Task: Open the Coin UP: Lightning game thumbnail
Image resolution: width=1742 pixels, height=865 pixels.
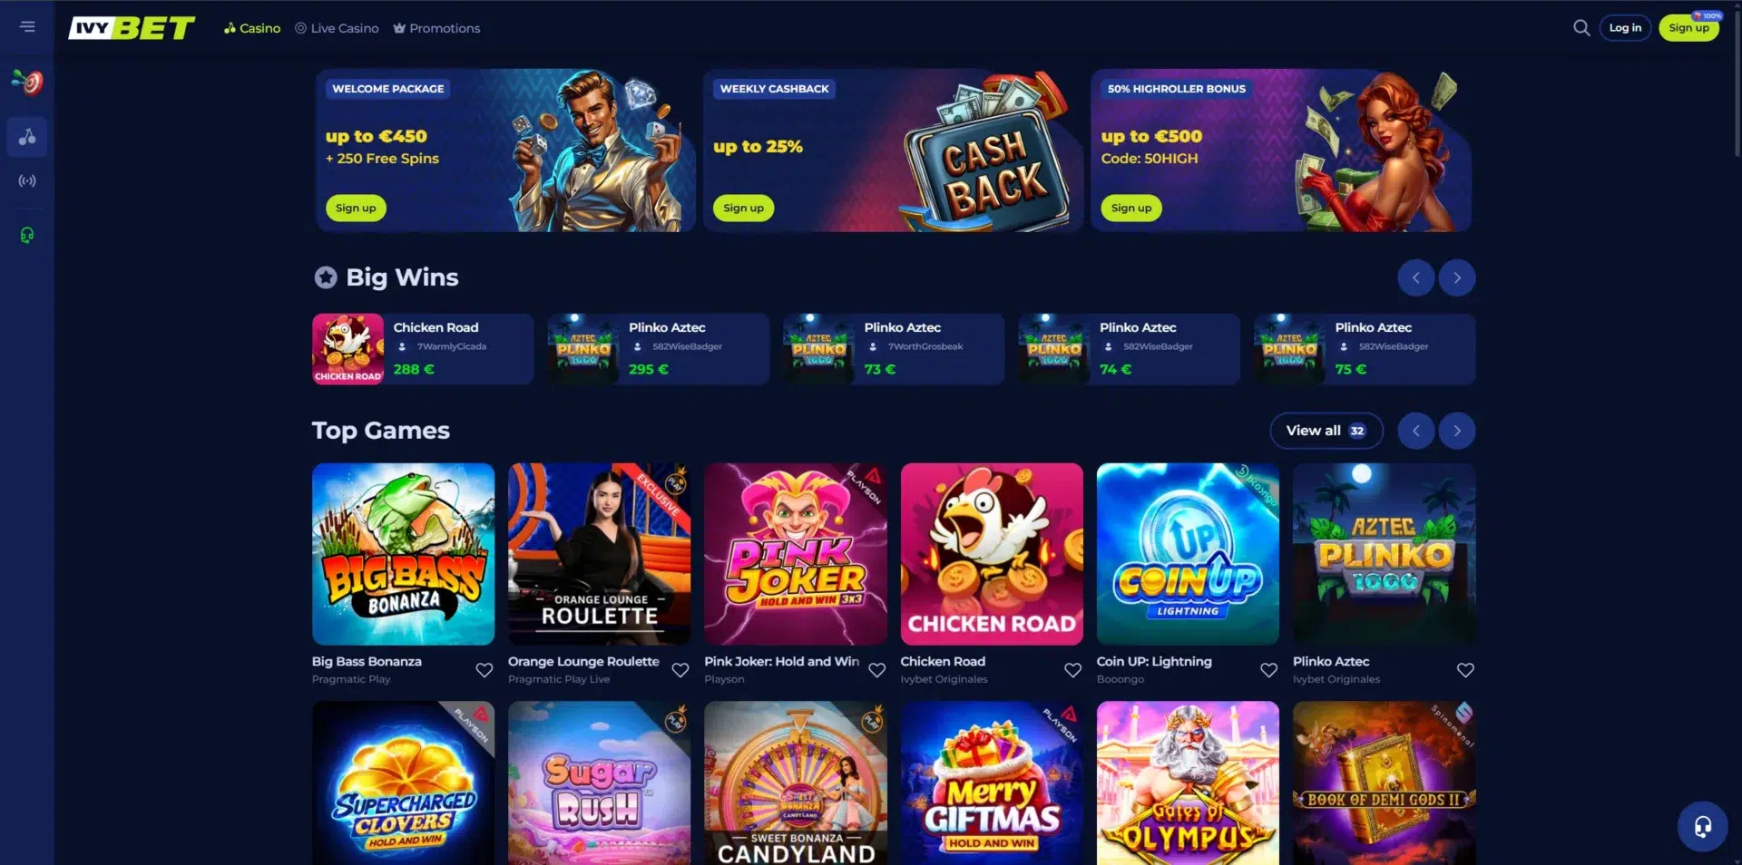Action: 1188,554
